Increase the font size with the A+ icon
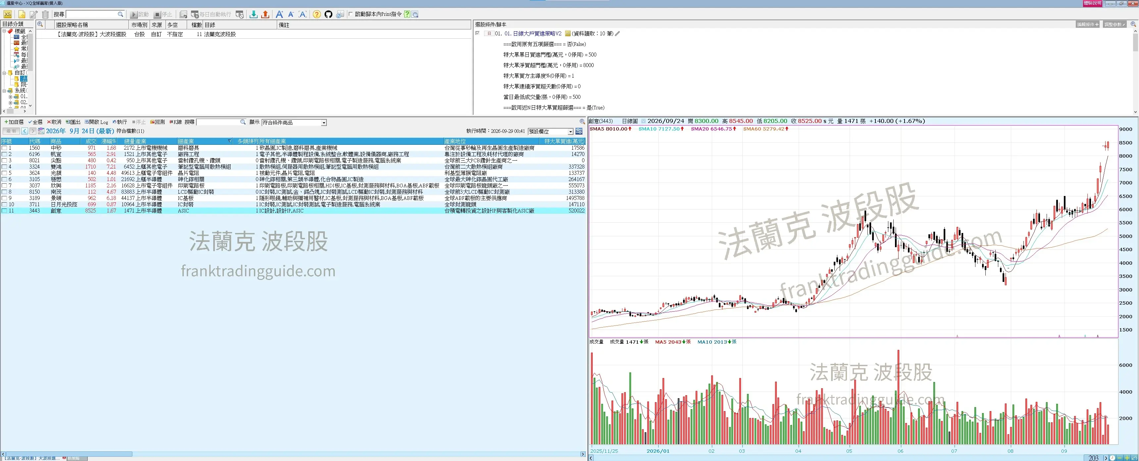This screenshot has width=1139, height=461. point(279,14)
